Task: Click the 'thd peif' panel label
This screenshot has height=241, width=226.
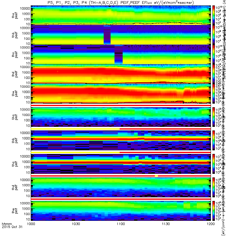Action: [15, 187]
